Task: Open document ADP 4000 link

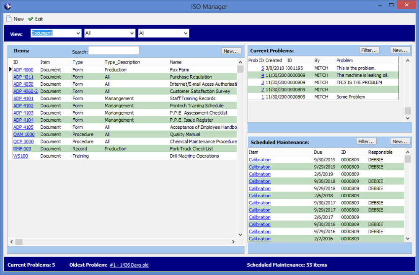Action: coord(23,69)
